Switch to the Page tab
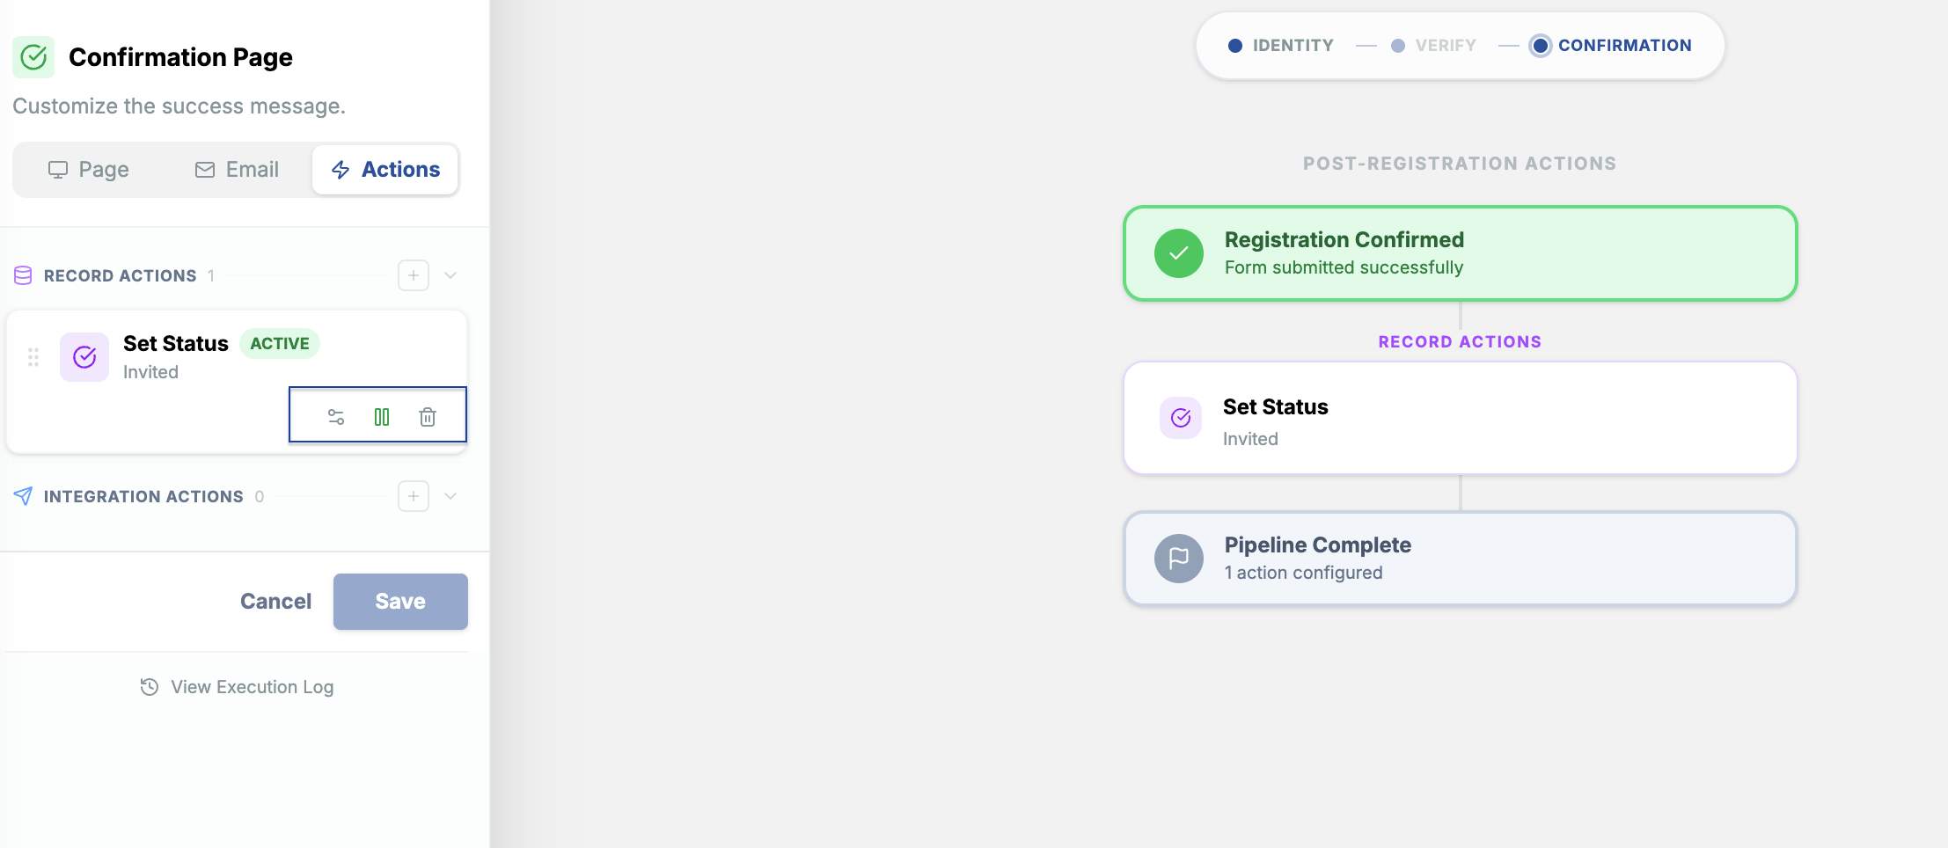 (x=88, y=170)
